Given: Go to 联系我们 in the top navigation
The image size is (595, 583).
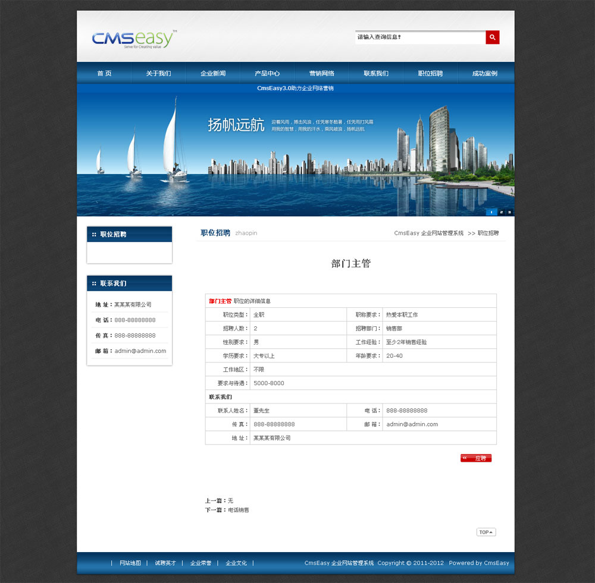Looking at the screenshot, I should pos(376,74).
